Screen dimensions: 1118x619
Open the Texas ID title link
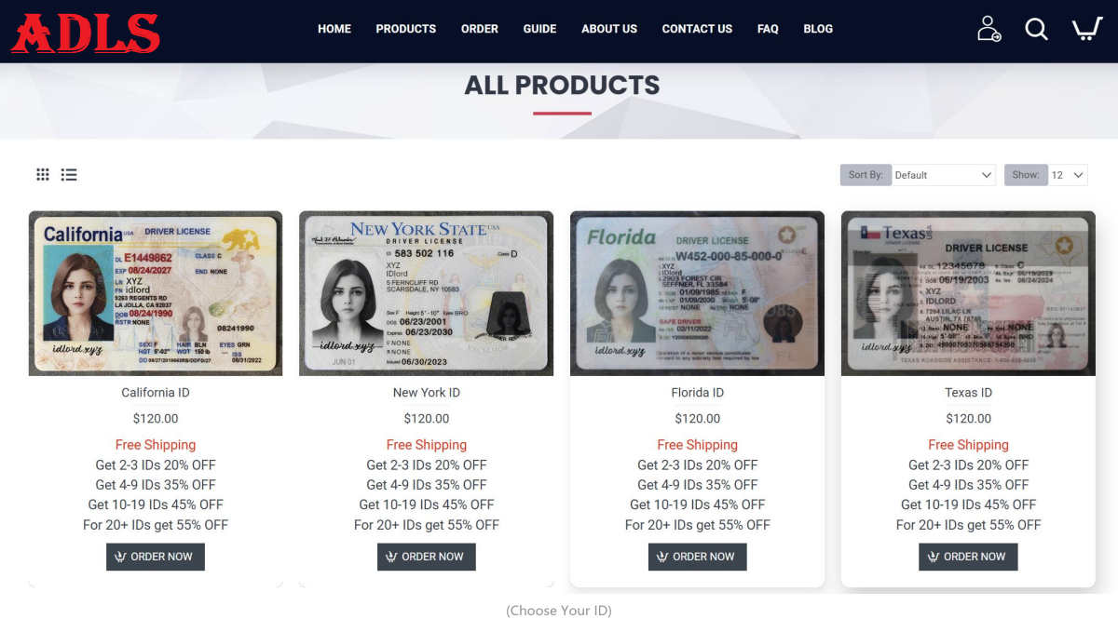pos(969,393)
